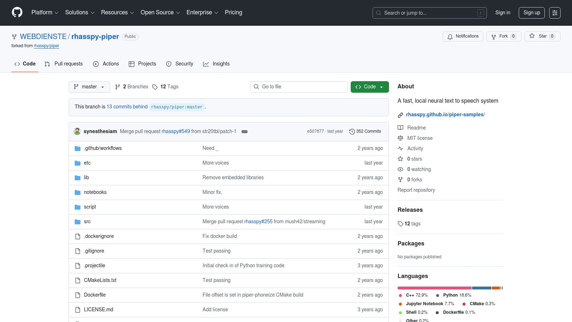The image size is (572, 322).
Task: Open the rhasspy.github.io/piper-samples link
Action: 445,114
